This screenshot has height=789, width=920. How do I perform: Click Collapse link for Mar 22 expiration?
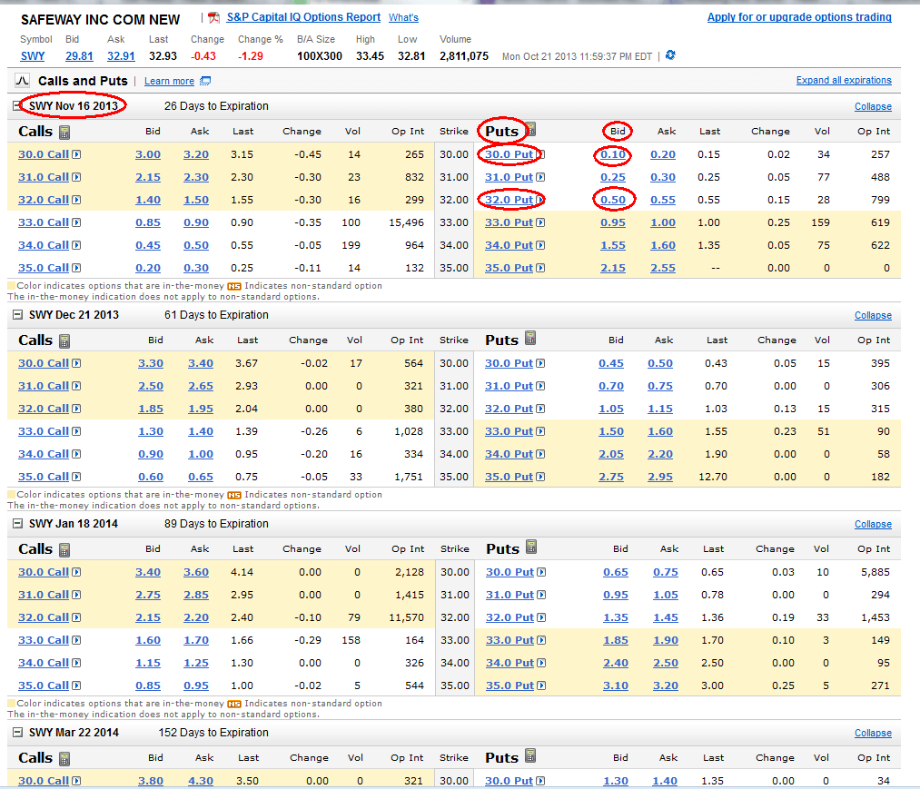point(873,734)
